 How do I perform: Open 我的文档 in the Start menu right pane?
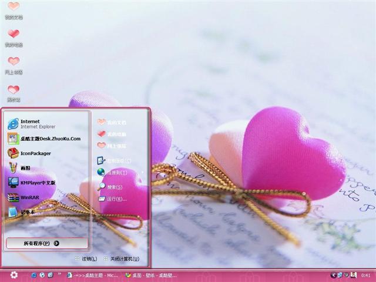click(x=112, y=122)
